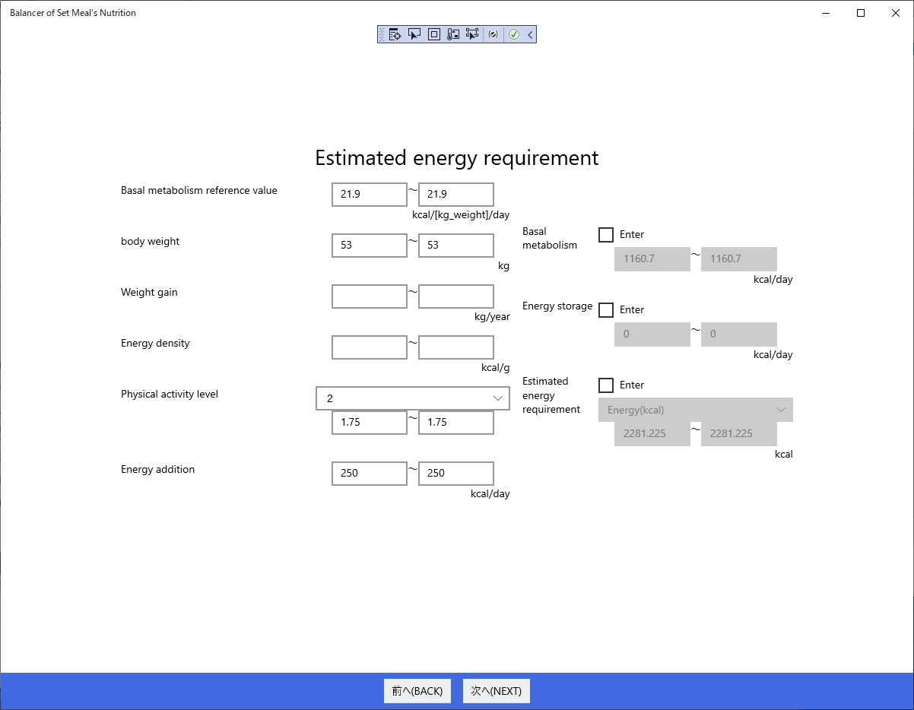Click the lower Energy addition 250 field

click(x=370, y=474)
